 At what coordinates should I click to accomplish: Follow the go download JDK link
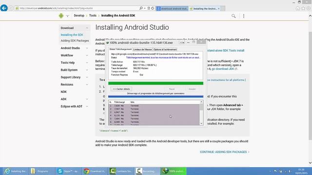click(223, 69)
